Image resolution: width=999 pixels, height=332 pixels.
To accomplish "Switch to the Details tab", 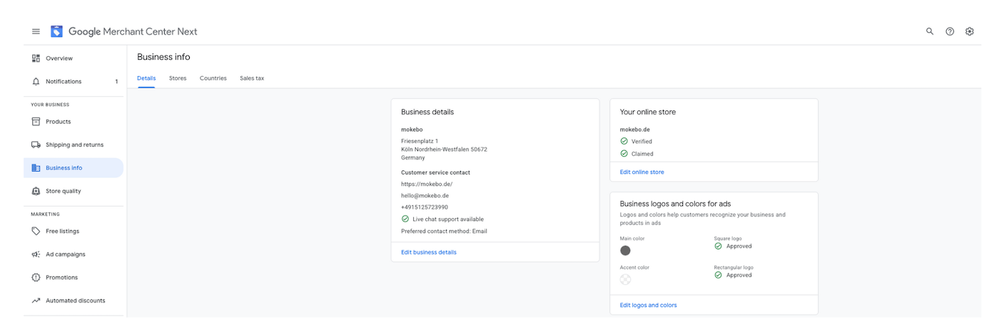I will tap(146, 78).
